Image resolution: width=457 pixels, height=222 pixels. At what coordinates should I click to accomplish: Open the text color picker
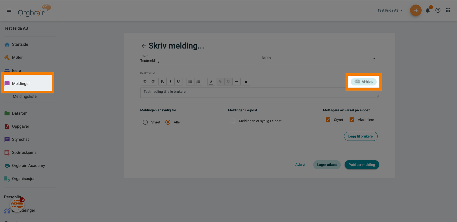click(x=211, y=82)
